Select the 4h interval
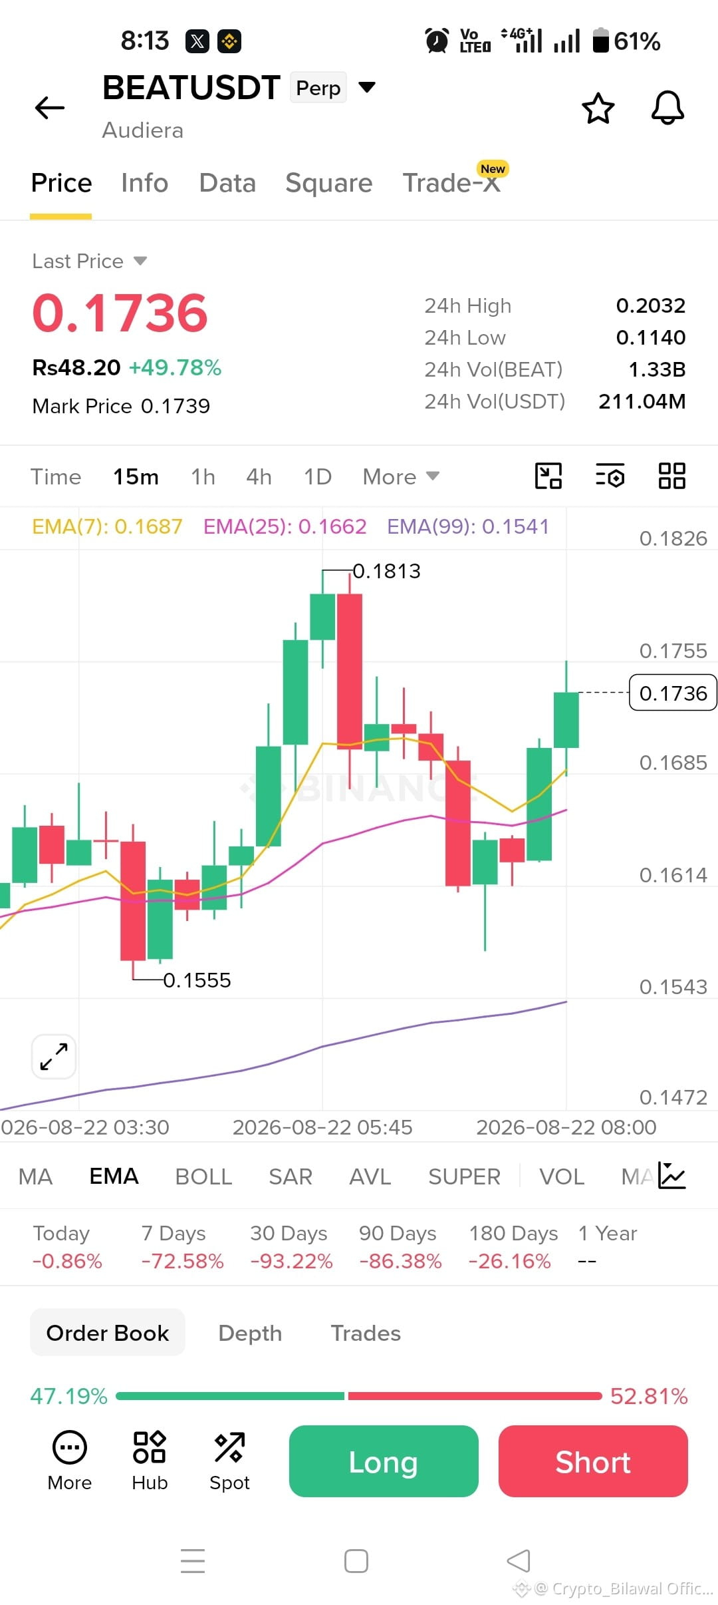Screen dimensions: 718x1605 tap(259, 476)
